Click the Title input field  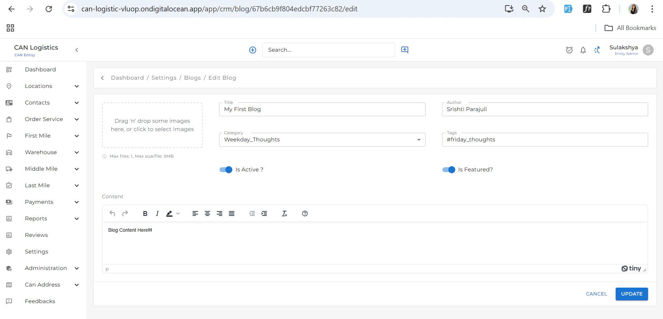click(x=322, y=109)
